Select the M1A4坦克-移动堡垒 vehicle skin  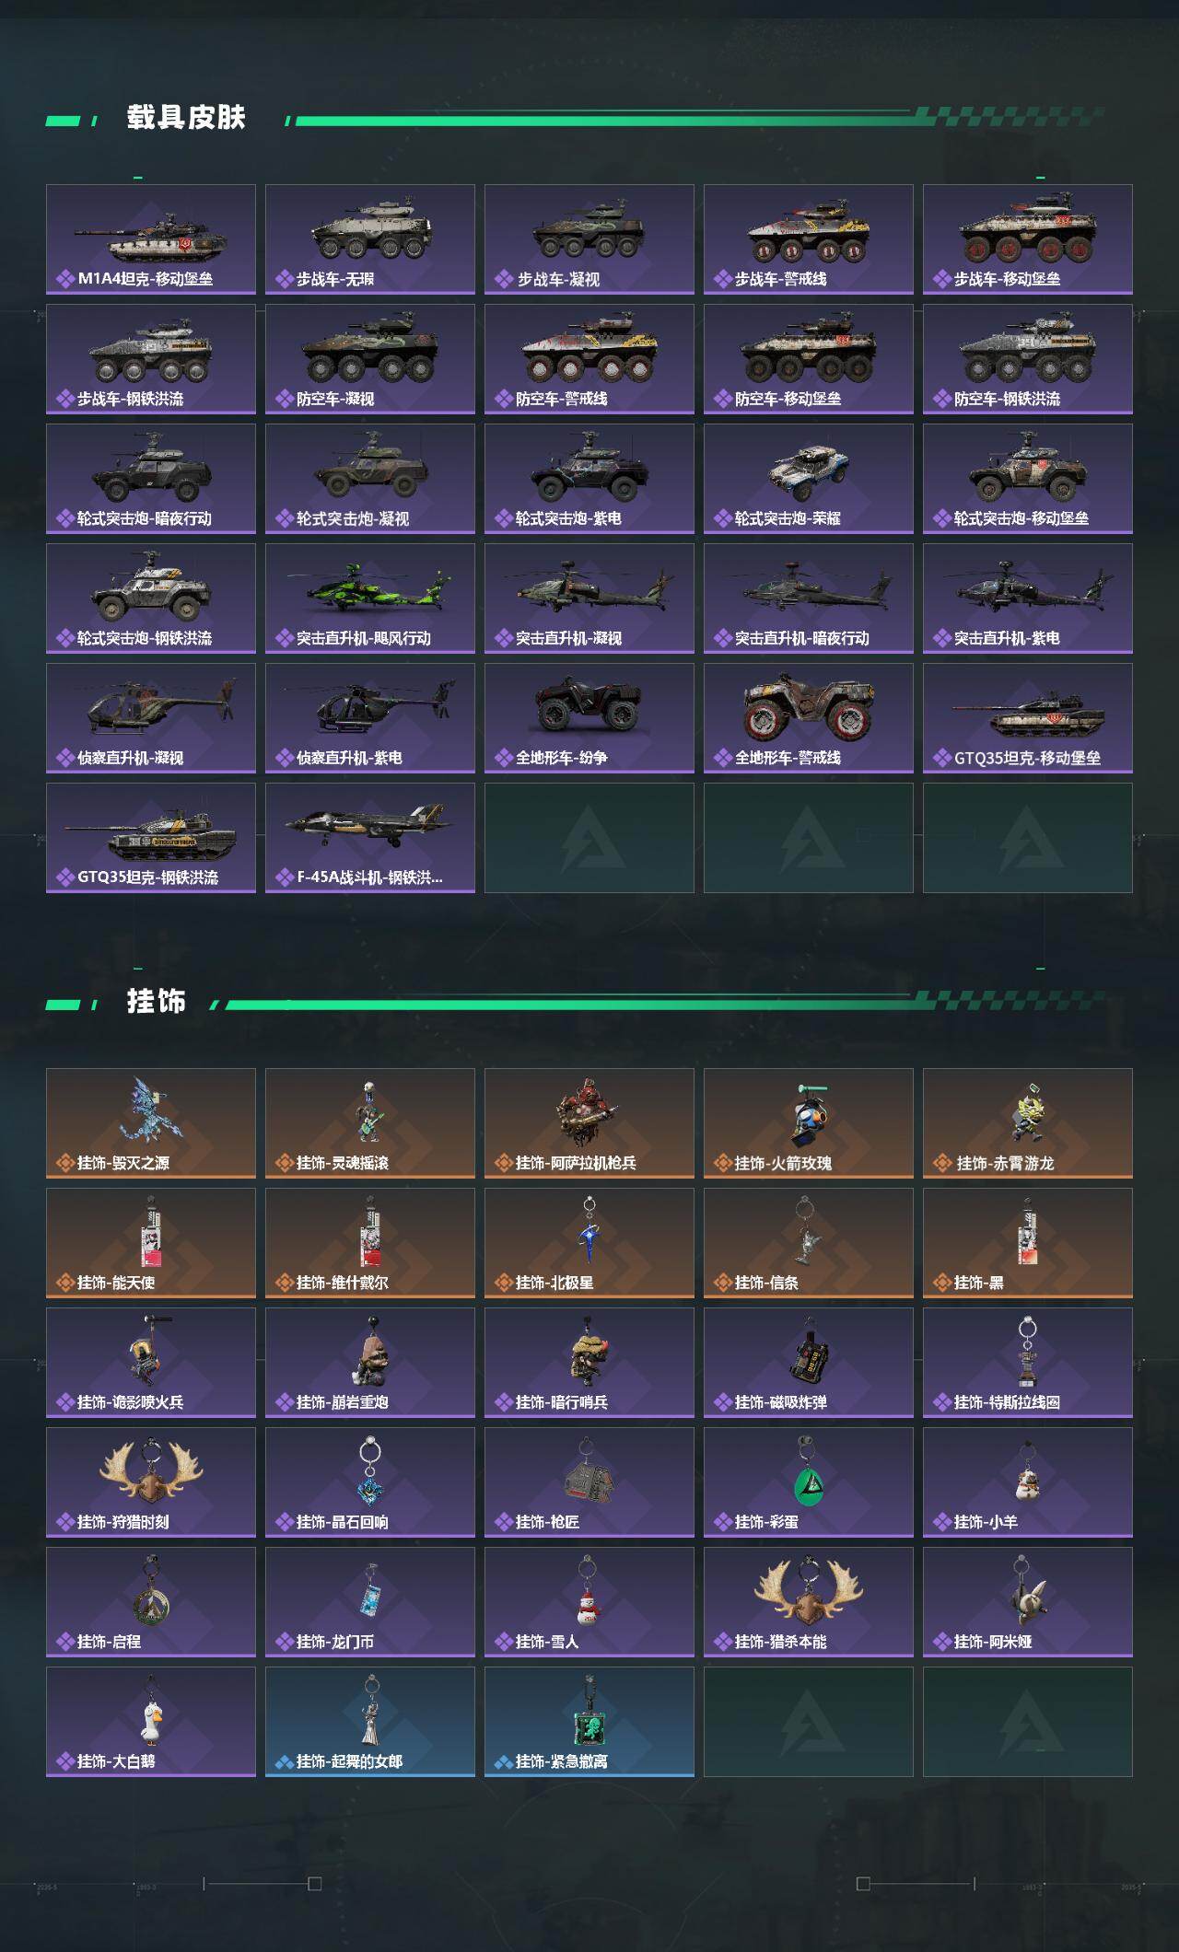(x=151, y=239)
